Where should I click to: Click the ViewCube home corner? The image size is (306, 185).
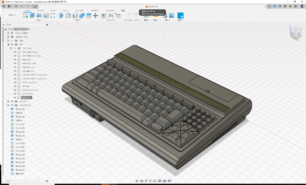[x=296, y=31]
